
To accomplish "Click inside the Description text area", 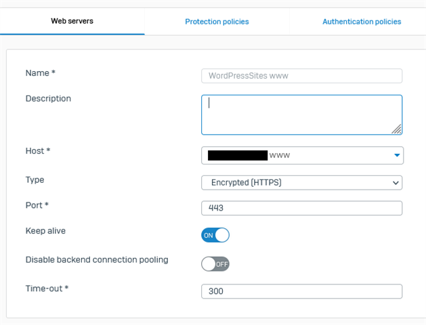I will (301, 114).
